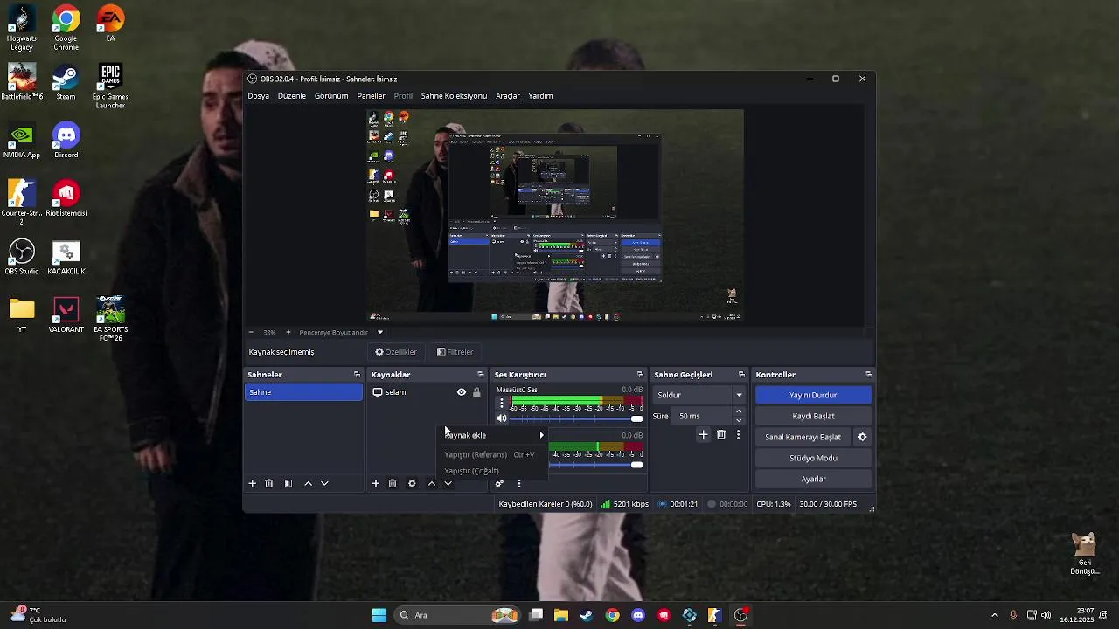Image resolution: width=1119 pixels, height=629 pixels.
Task: Click Yayını Durdur to stop streaming
Action: click(813, 395)
